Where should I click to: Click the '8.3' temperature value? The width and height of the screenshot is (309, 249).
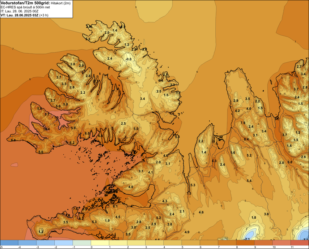coord(214,161)
